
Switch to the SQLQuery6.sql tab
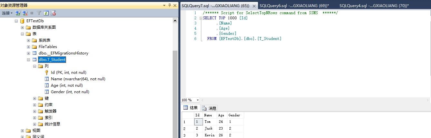294,6
